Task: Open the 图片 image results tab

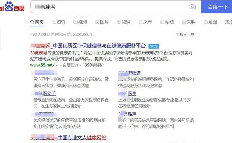Action: point(102,22)
